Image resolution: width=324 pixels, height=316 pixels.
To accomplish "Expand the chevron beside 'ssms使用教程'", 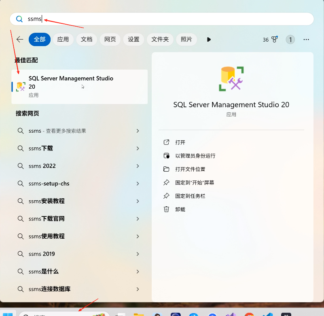I will tap(138, 236).
